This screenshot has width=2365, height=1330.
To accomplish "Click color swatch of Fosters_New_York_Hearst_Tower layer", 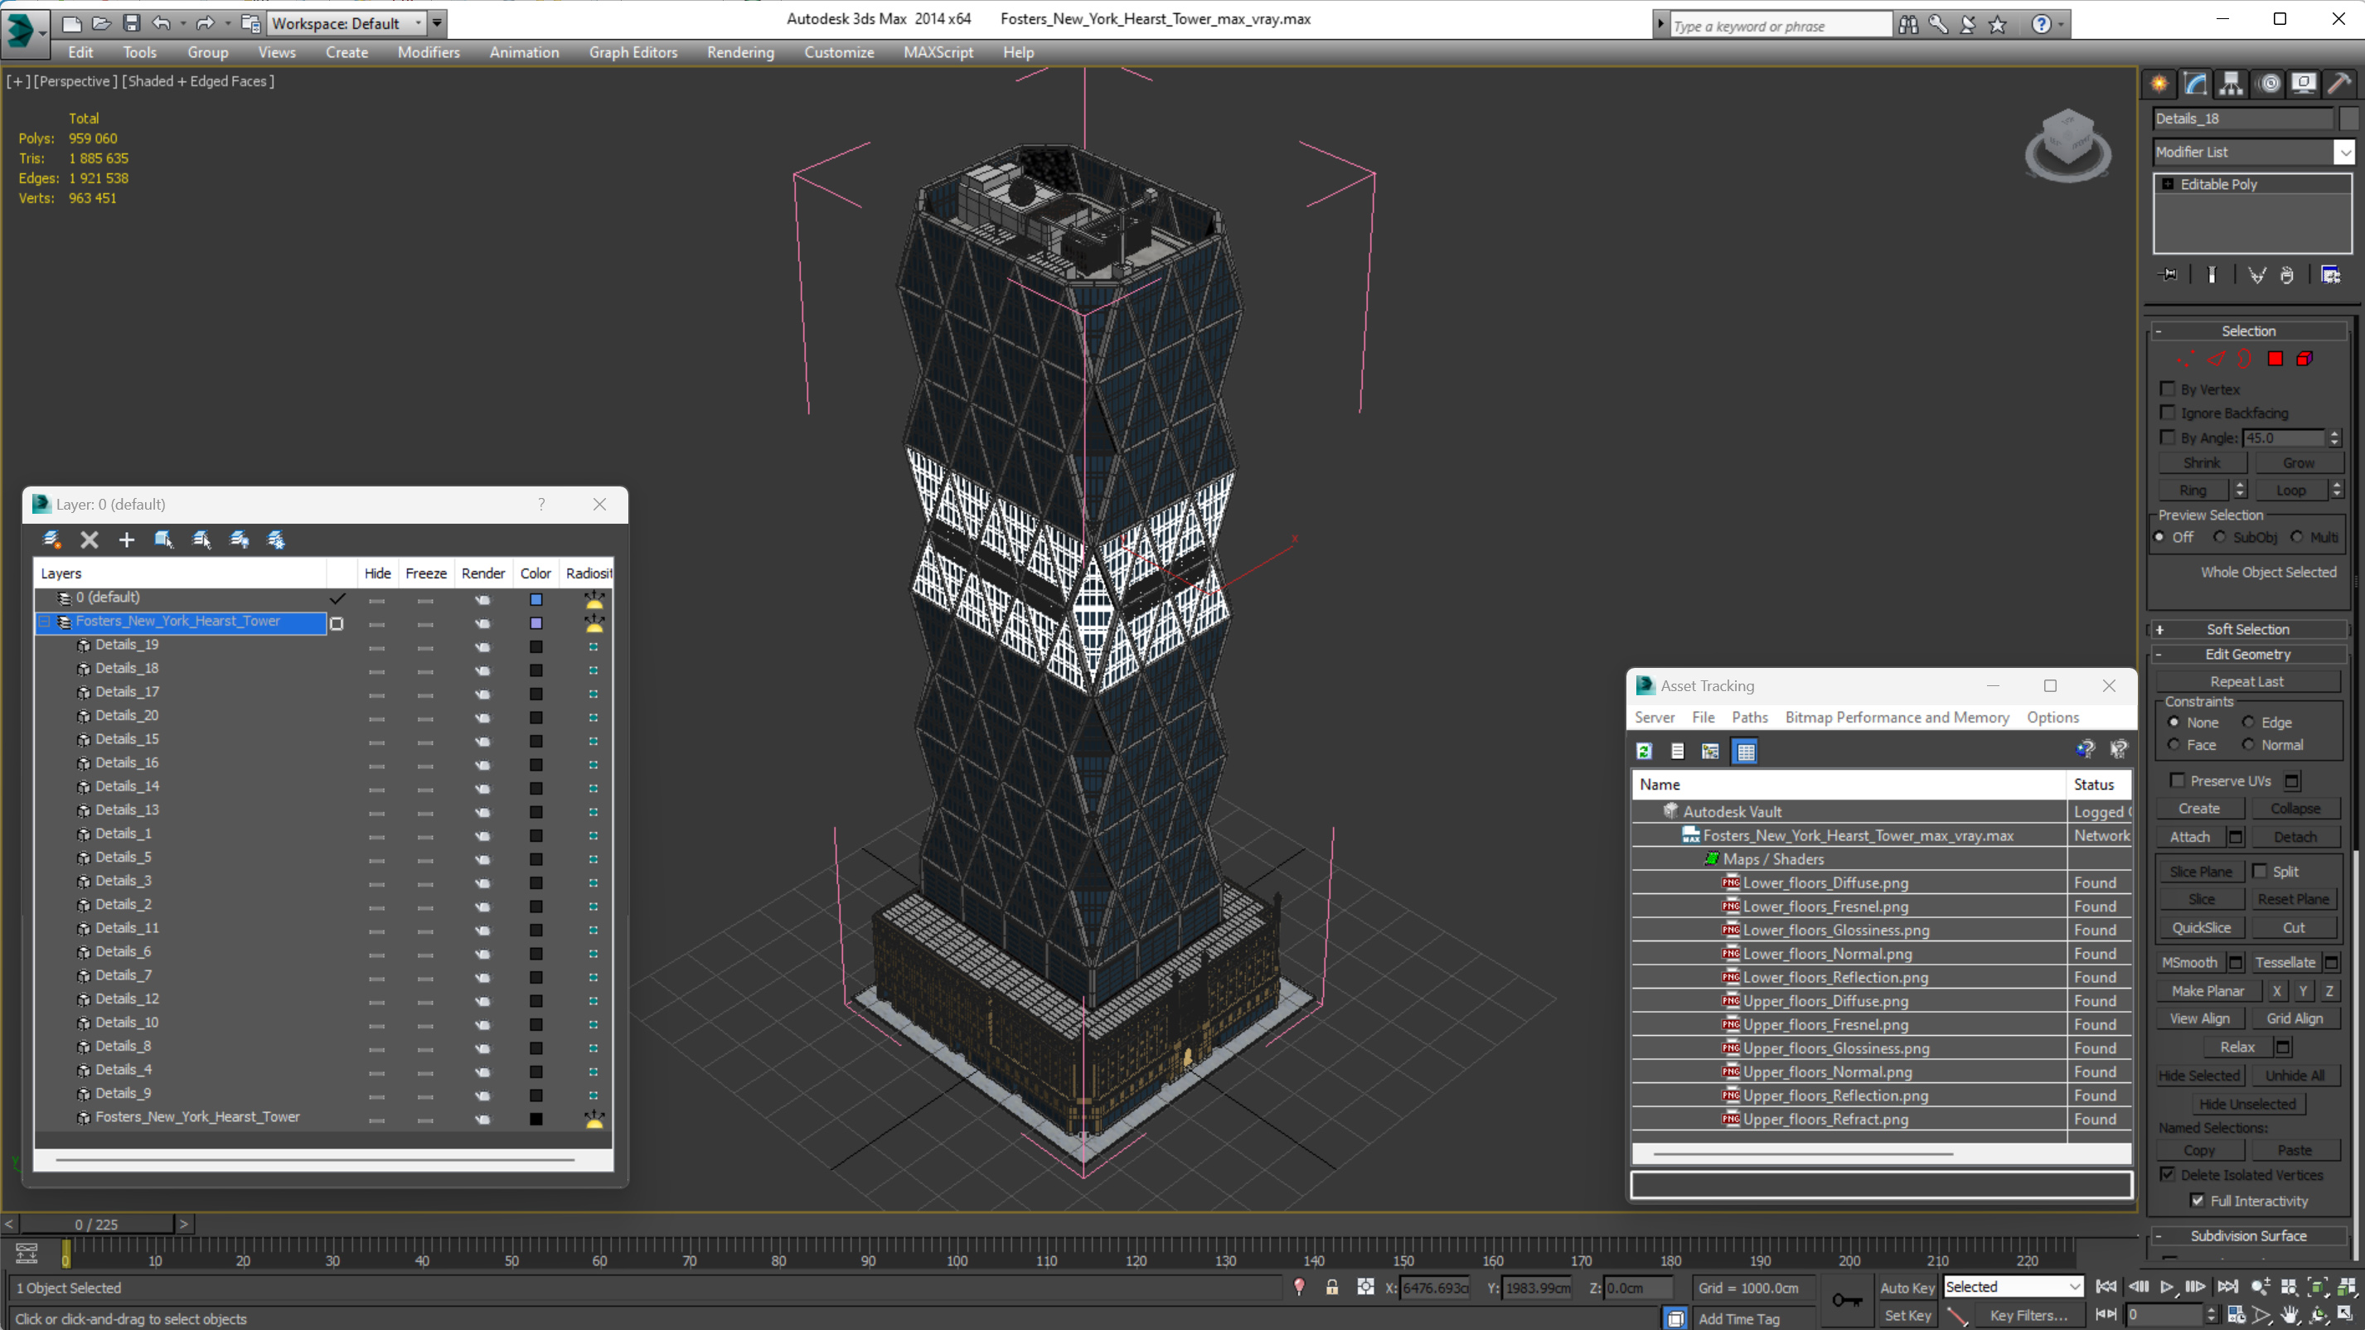I will [536, 623].
